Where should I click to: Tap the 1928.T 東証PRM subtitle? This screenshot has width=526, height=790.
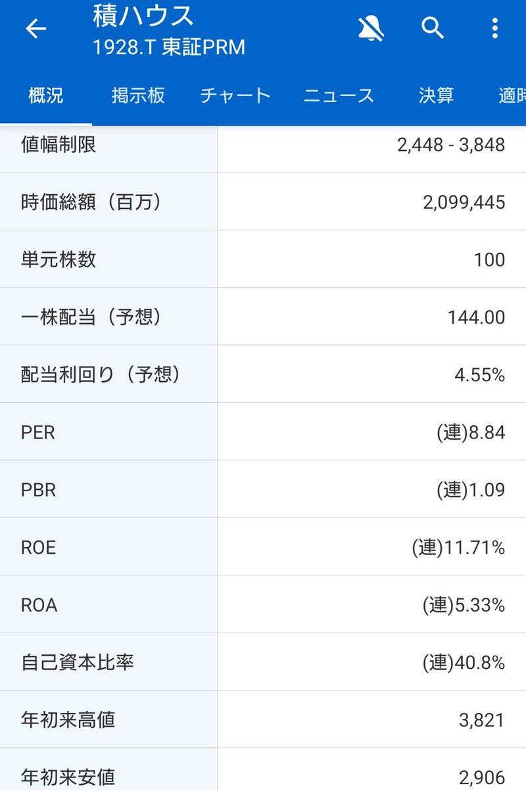[169, 48]
